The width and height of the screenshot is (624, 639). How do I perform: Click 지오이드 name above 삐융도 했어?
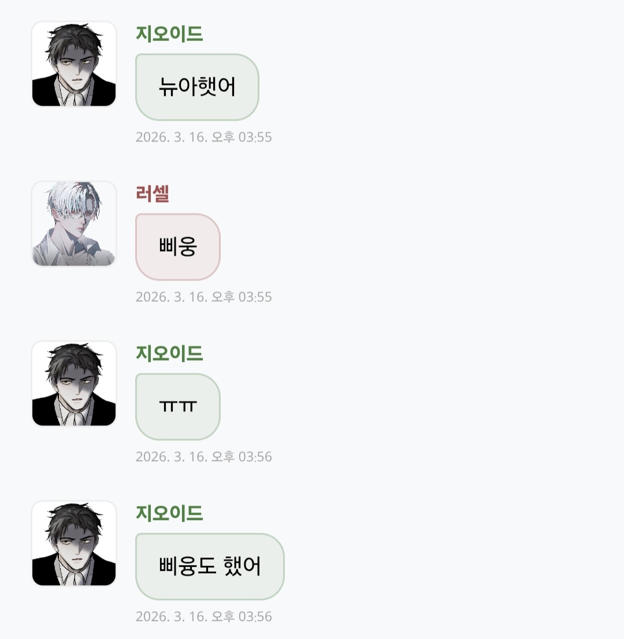169,513
